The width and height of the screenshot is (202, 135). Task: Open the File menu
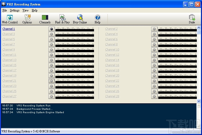pos(5,10)
